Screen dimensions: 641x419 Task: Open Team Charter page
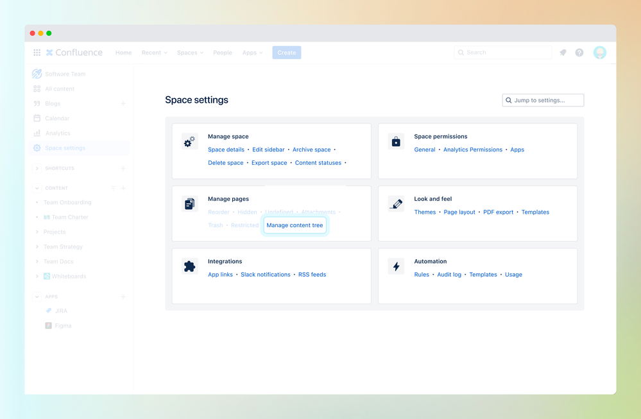[70, 217]
